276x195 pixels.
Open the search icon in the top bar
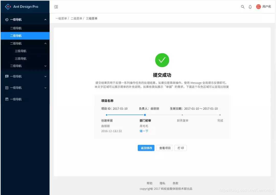point(243,7)
